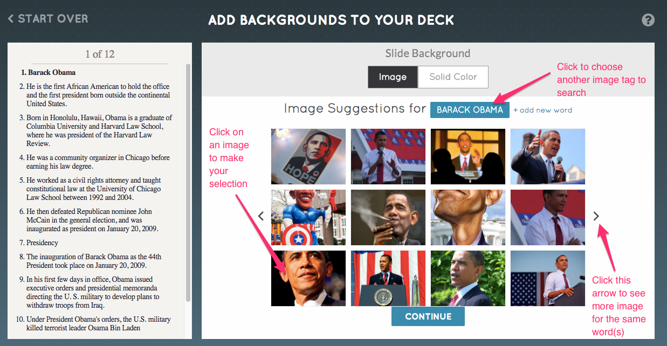Select slide item about community organizer in Chicago
Viewport: 667px width, 346px height.
(98, 162)
